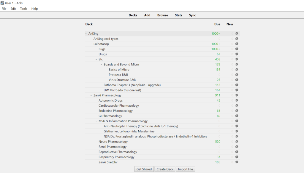Open gear for UW Micro deck

point(237,90)
